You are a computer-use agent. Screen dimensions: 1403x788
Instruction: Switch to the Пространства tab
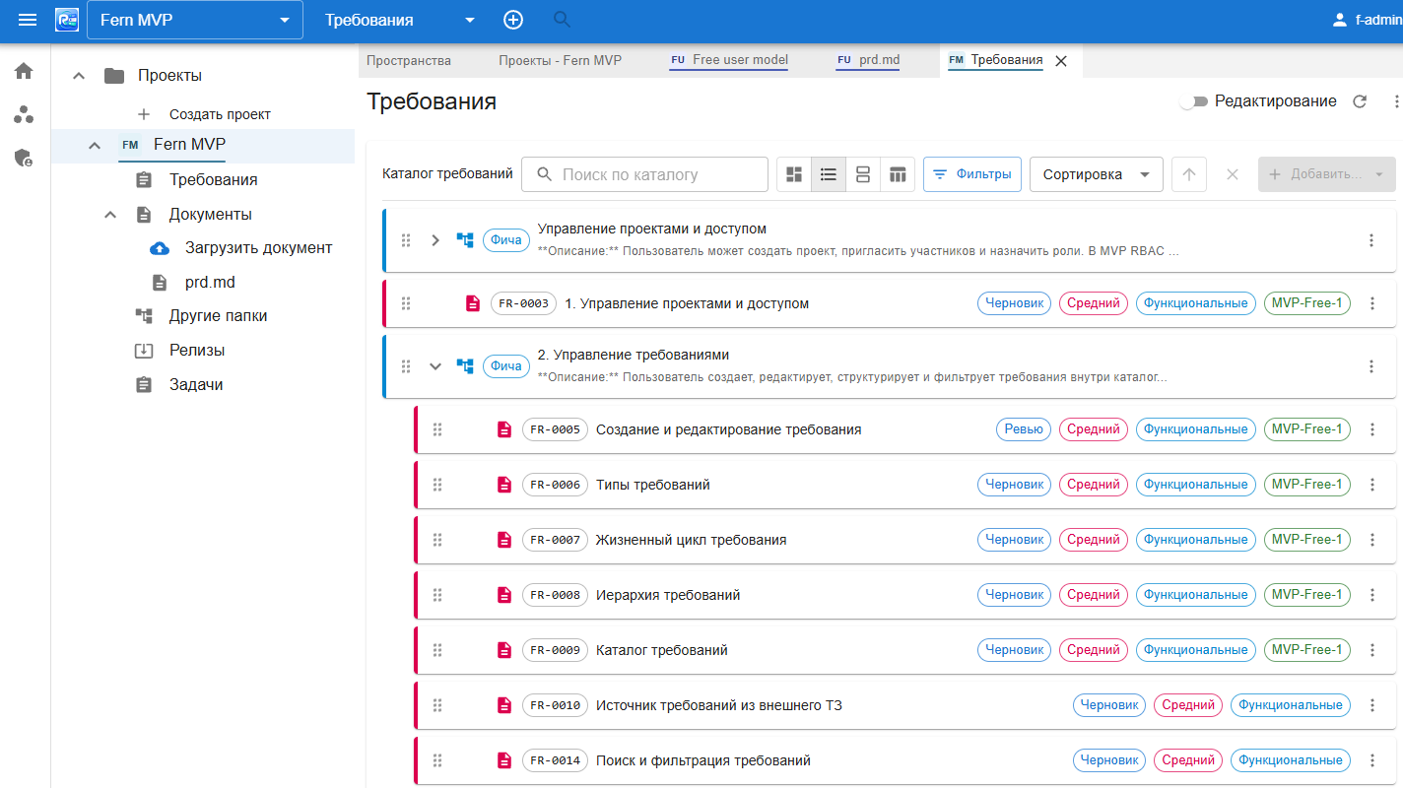pyautogui.click(x=409, y=60)
